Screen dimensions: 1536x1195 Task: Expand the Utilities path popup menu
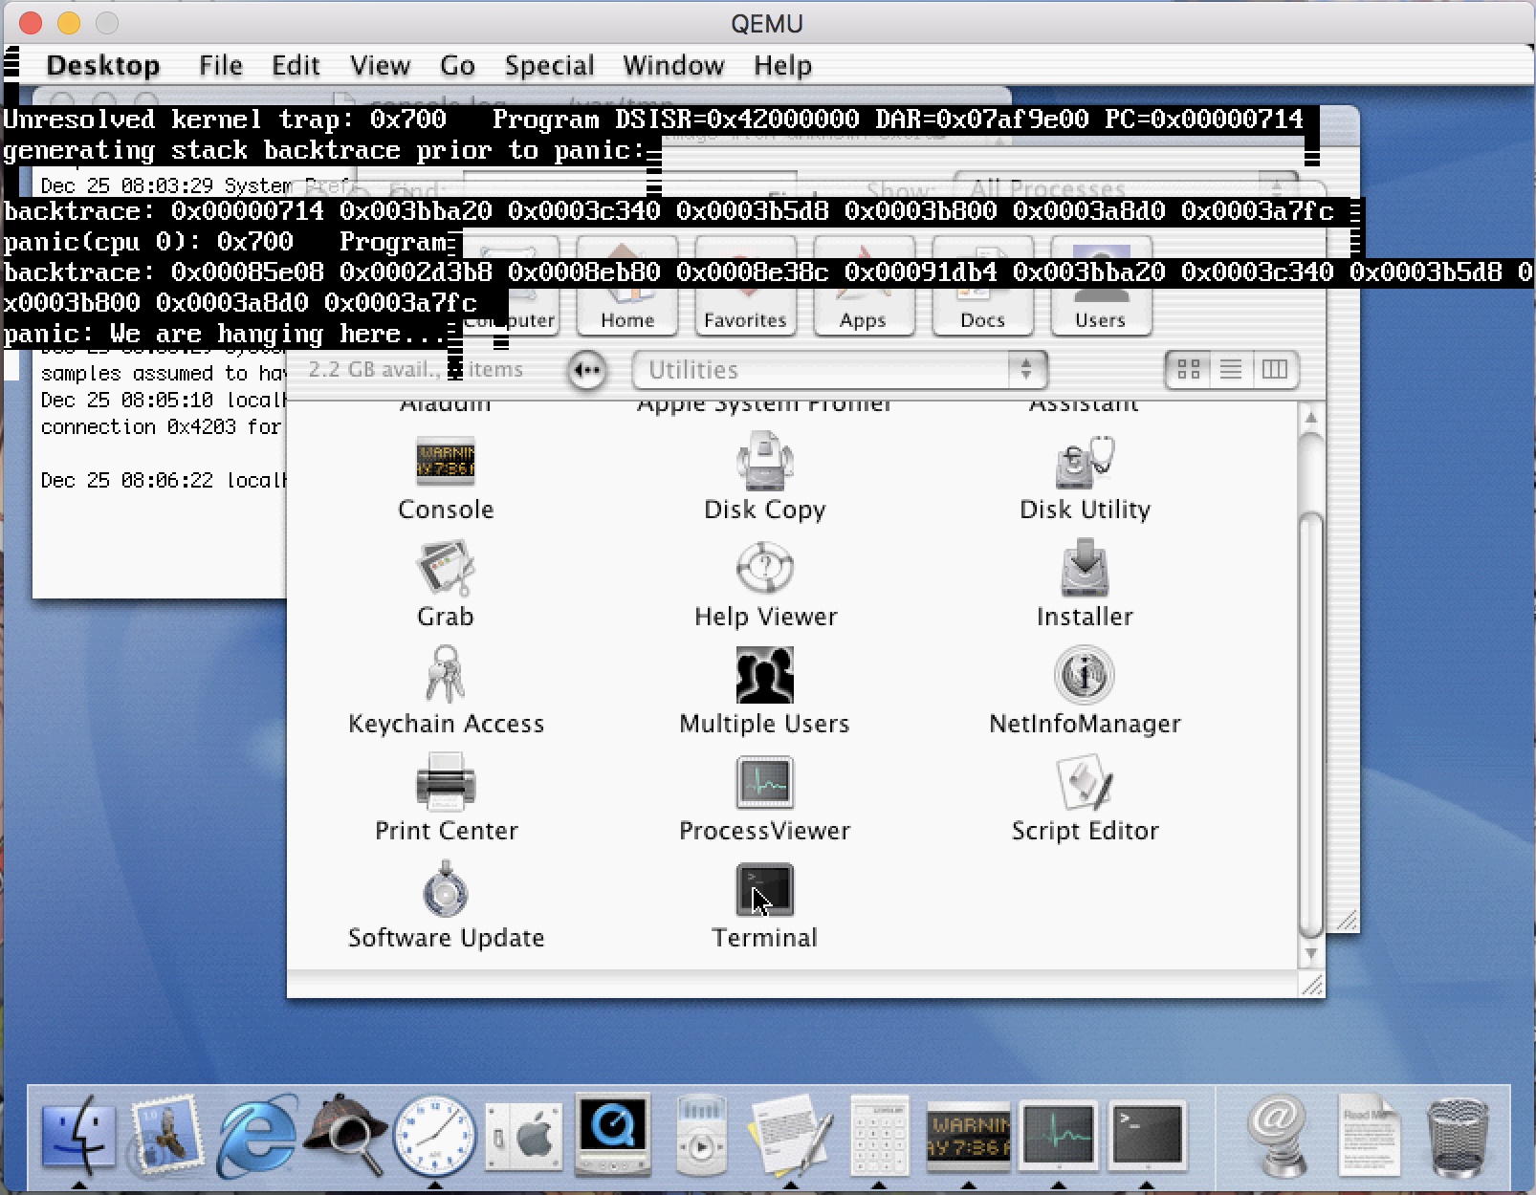pyautogui.click(x=840, y=369)
